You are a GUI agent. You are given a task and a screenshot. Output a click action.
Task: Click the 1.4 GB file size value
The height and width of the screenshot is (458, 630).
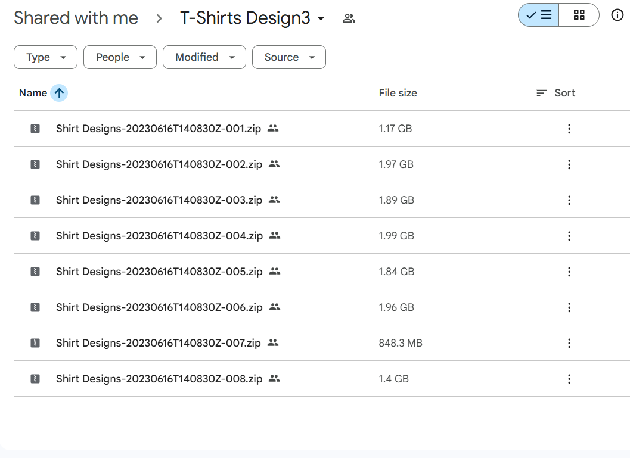(394, 379)
